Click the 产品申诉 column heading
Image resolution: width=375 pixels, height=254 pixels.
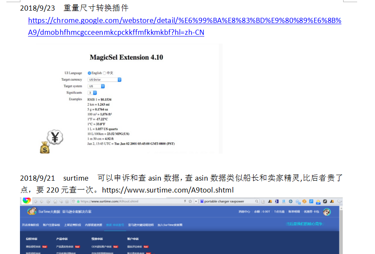tap(62, 239)
